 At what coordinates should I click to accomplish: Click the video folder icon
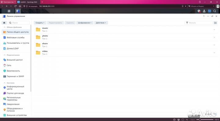[38, 53]
